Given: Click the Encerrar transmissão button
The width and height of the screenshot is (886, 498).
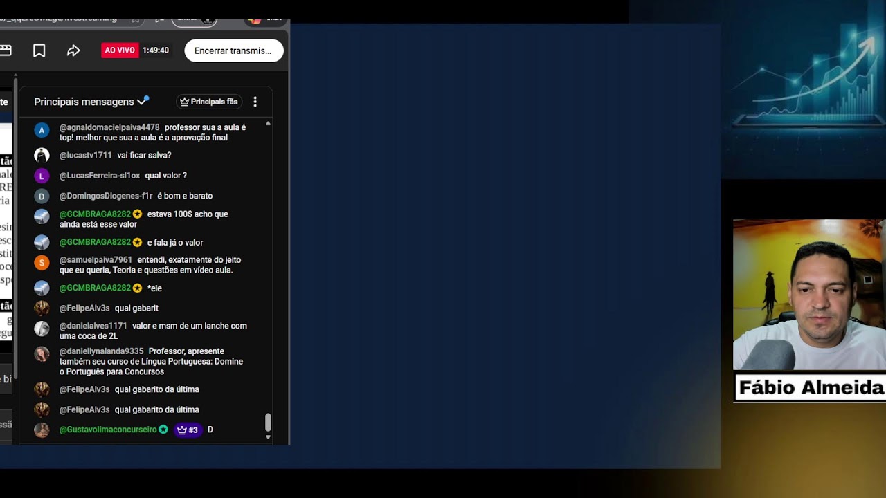Looking at the screenshot, I should coord(234,50).
